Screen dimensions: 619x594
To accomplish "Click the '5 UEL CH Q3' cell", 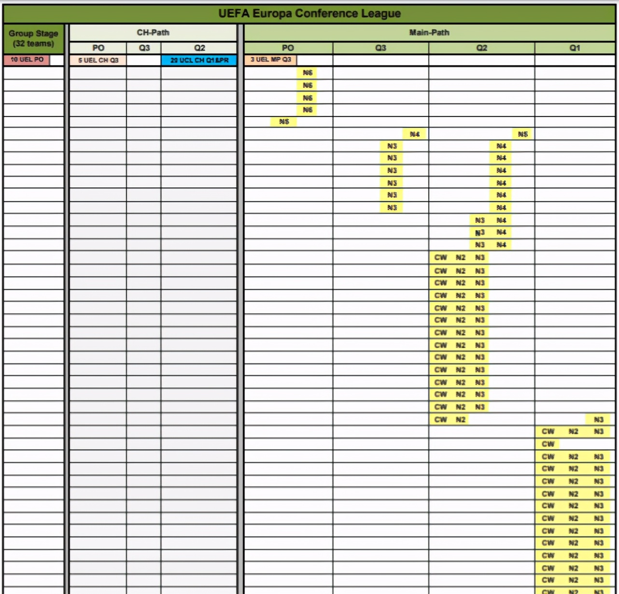I will (98, 60).
